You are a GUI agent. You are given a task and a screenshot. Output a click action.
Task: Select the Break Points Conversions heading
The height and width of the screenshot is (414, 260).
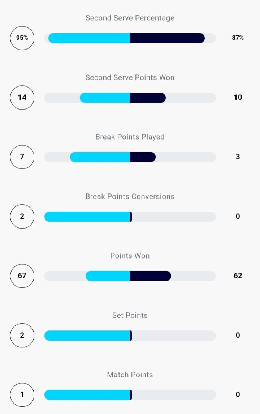click(130, 196)
